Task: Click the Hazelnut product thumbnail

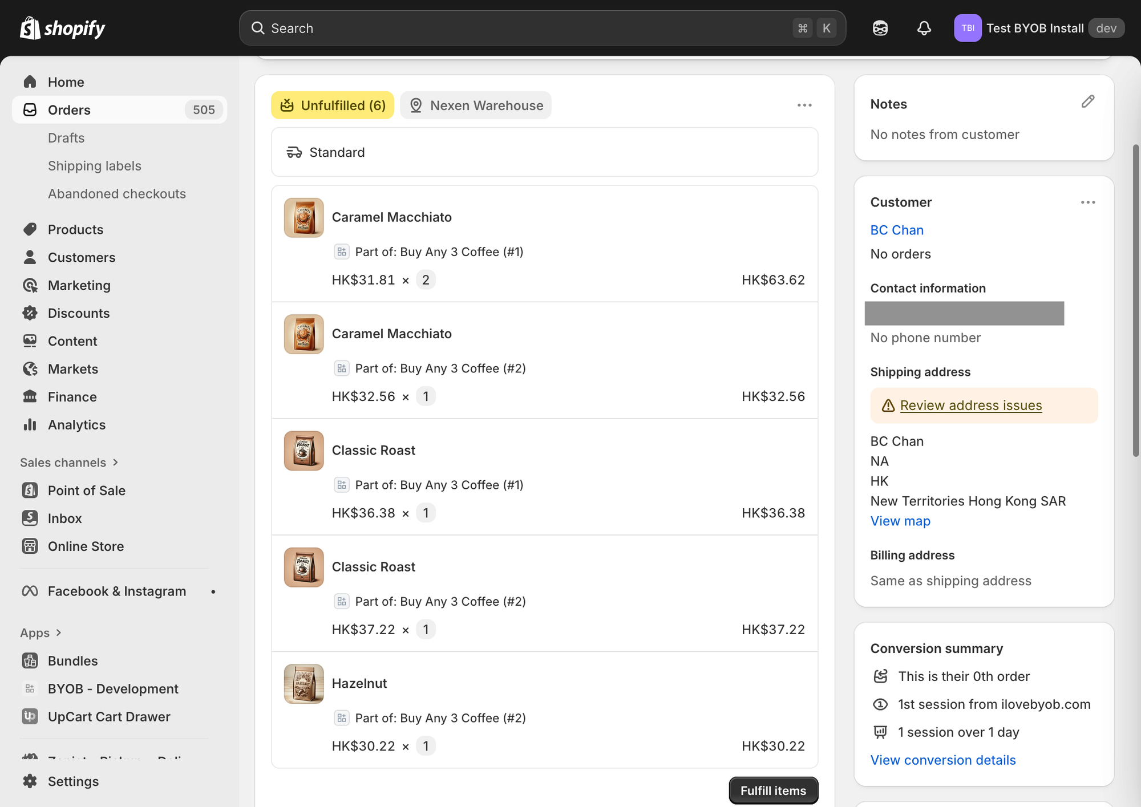Action: coord(304,684)
